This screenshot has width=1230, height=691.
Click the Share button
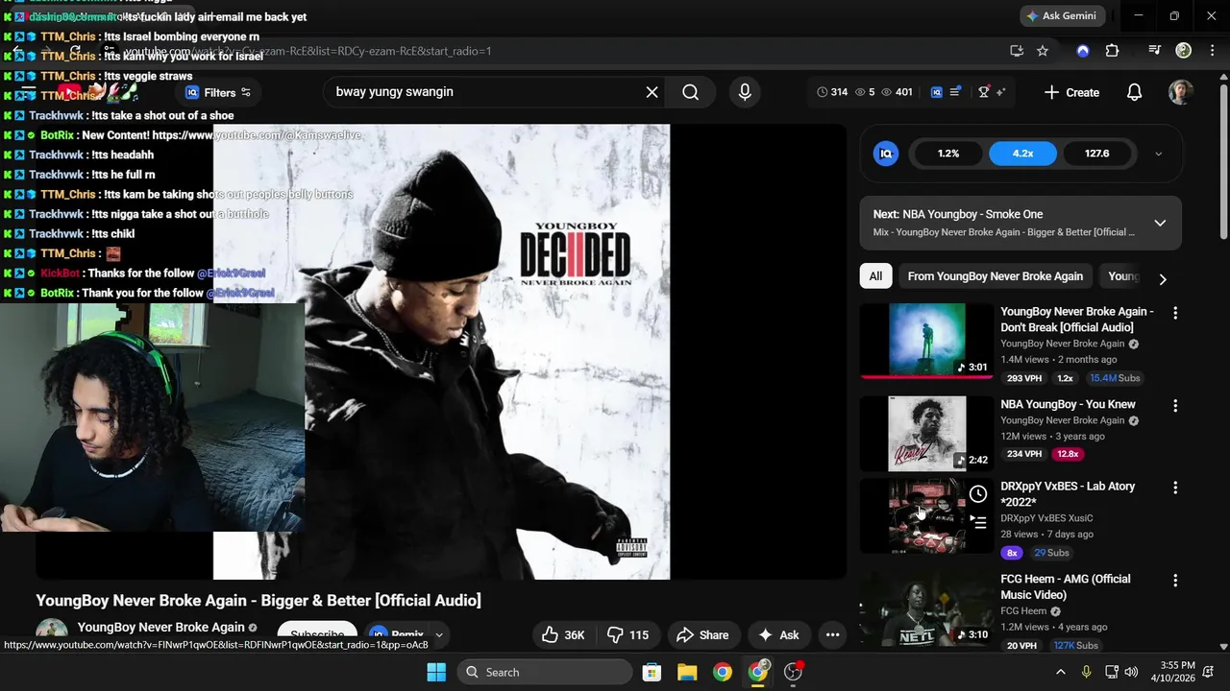[702, 634]
